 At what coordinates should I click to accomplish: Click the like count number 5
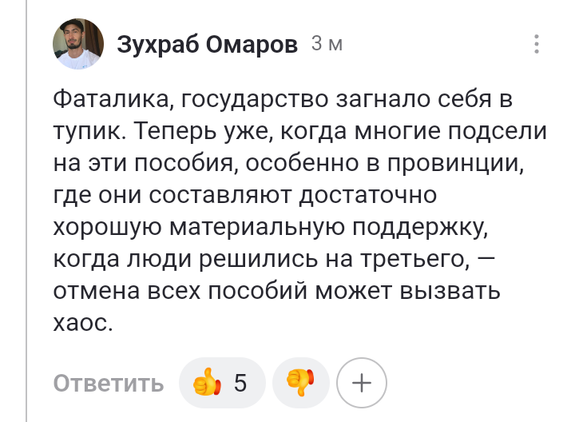pos(240,383)
